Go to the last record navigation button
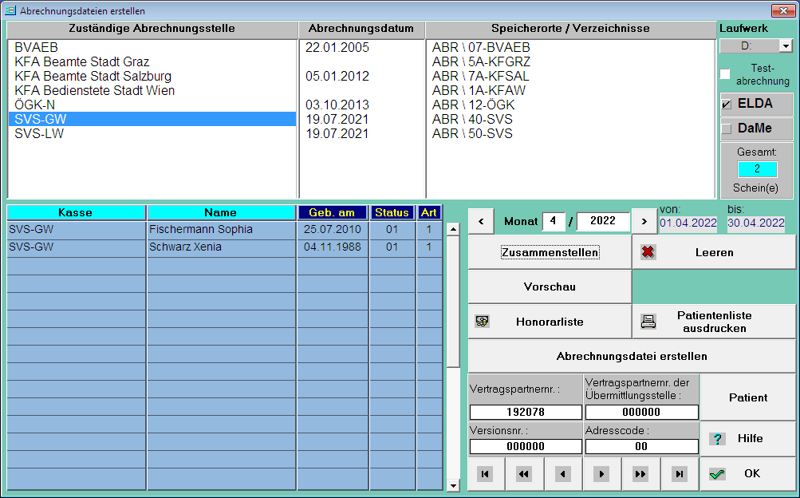The height and width of the screenshot is (498, 800). click(679, 474)
